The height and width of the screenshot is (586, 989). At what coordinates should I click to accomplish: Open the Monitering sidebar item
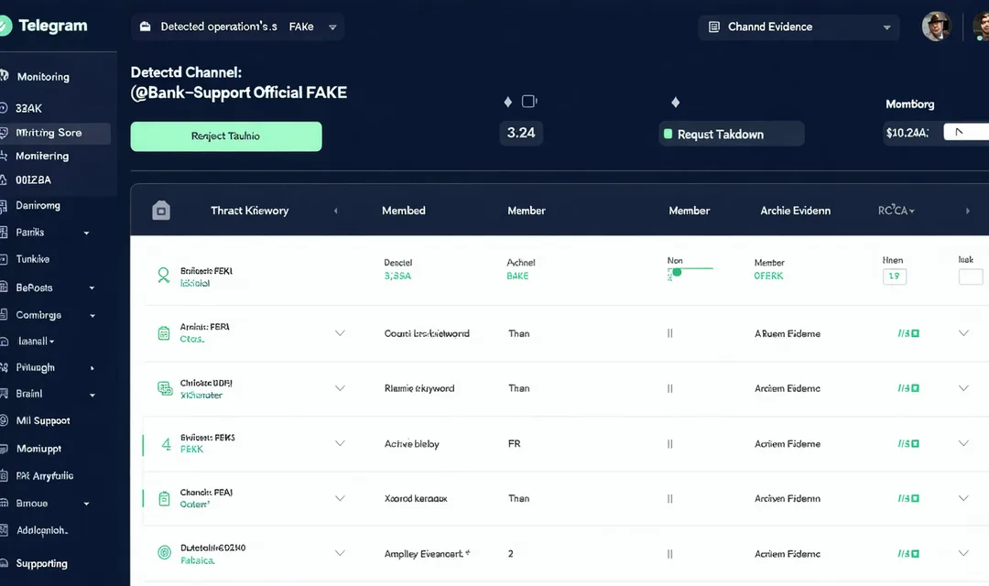click(x=41, y=156)
